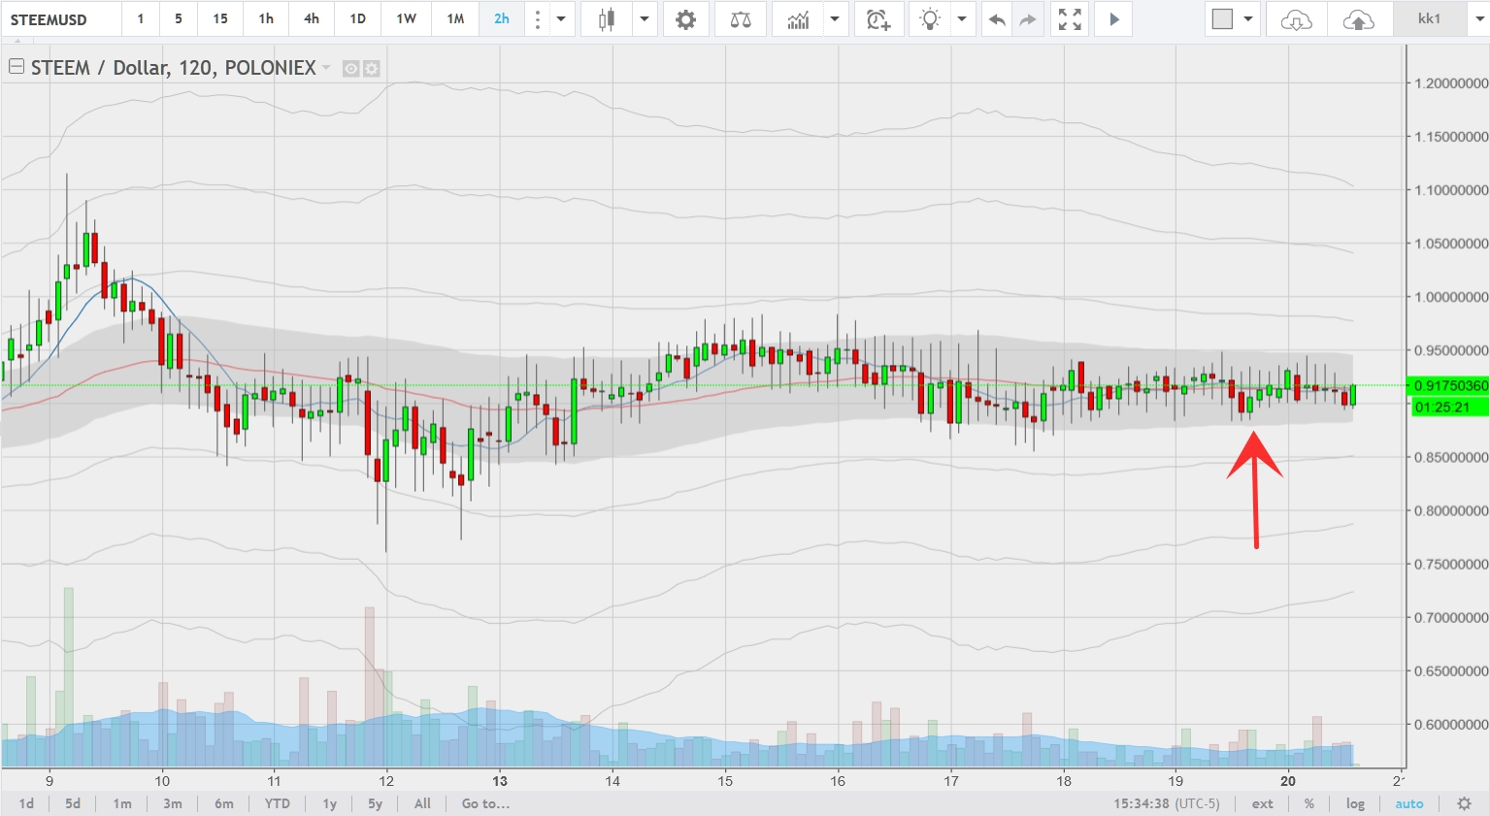Switch to the 1 minute interval
This screenshot has width=1490, height=816.
[x=141, y=19]
